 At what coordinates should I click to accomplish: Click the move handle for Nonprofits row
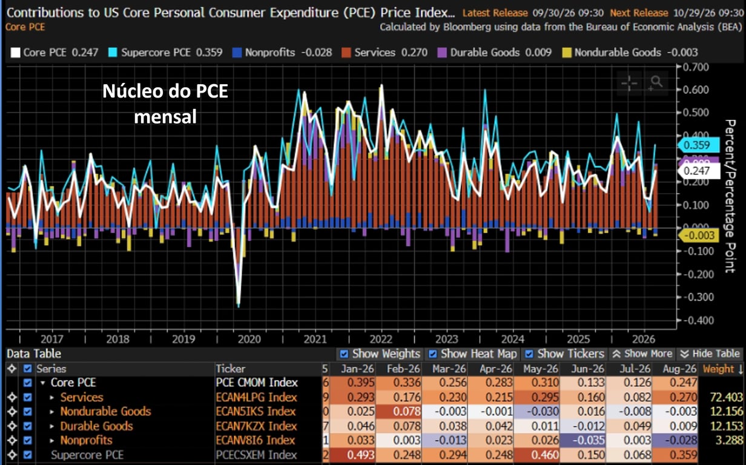point(12,440)
